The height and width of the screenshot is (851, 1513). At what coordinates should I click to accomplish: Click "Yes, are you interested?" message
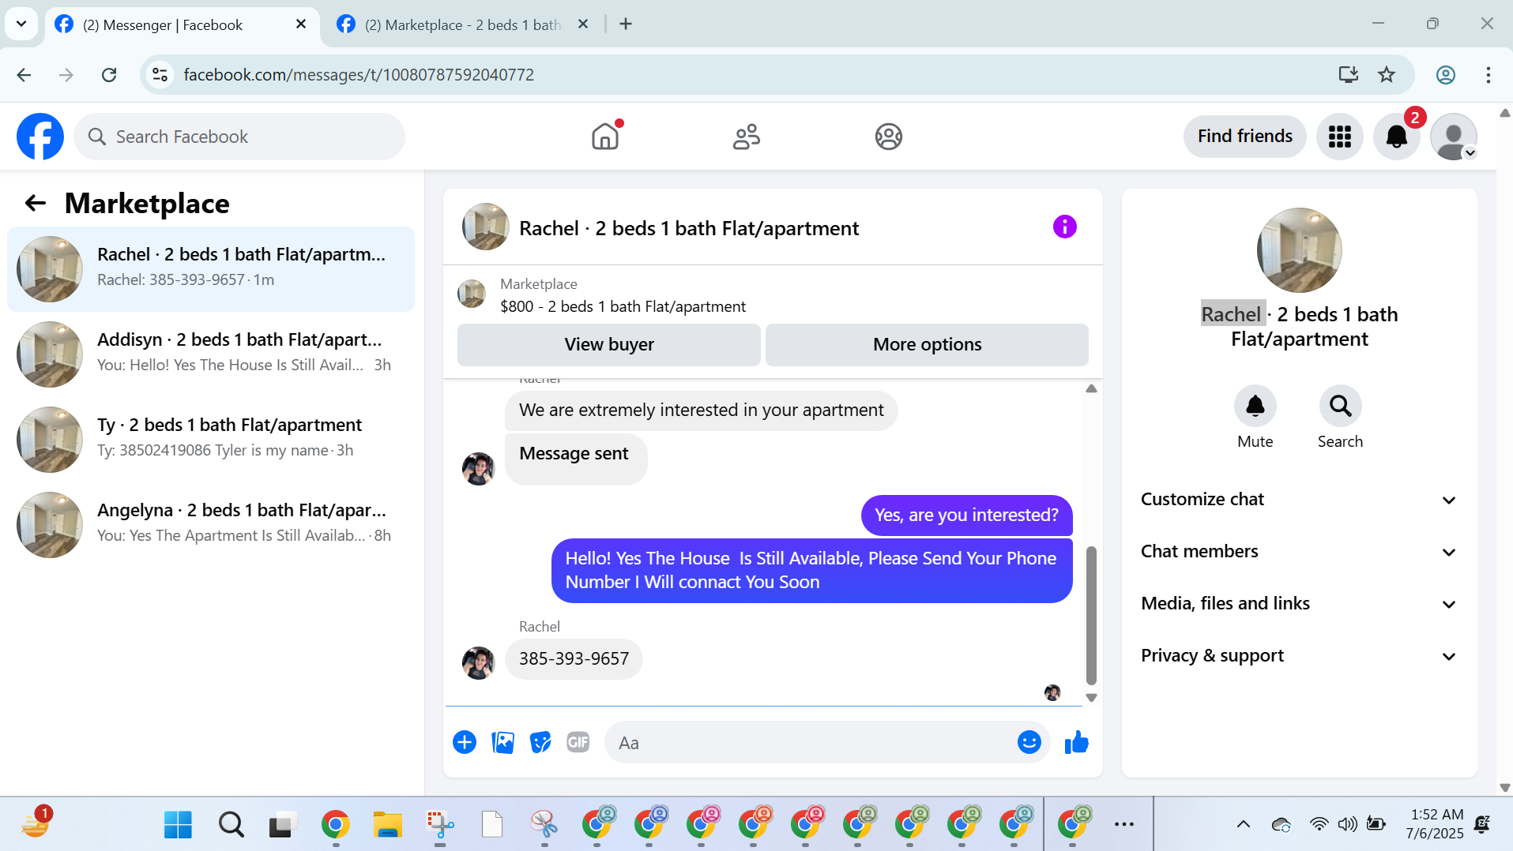(966, 515)
